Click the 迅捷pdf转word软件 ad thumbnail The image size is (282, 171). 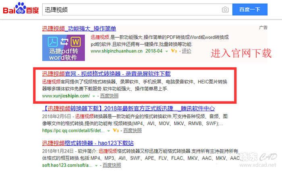(64, 48)
